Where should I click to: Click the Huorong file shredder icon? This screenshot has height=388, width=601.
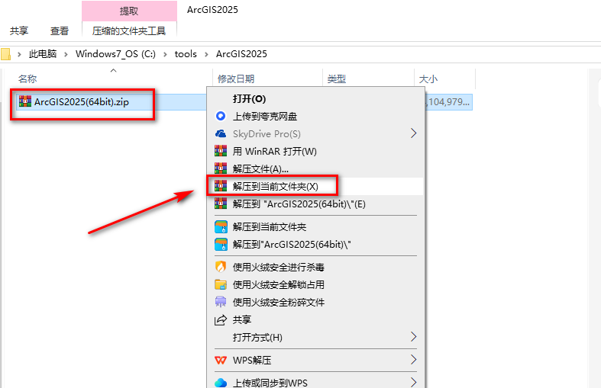221,302
